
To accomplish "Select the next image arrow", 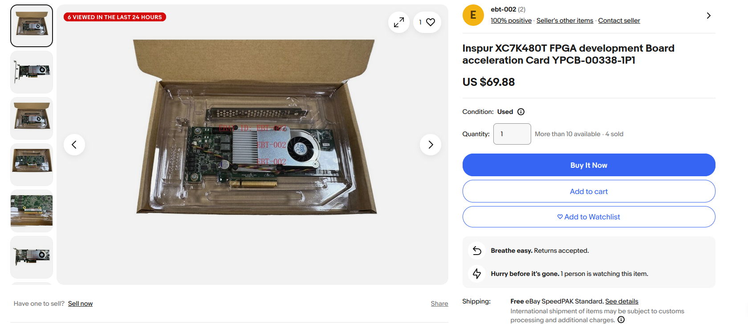I will 430,144.
